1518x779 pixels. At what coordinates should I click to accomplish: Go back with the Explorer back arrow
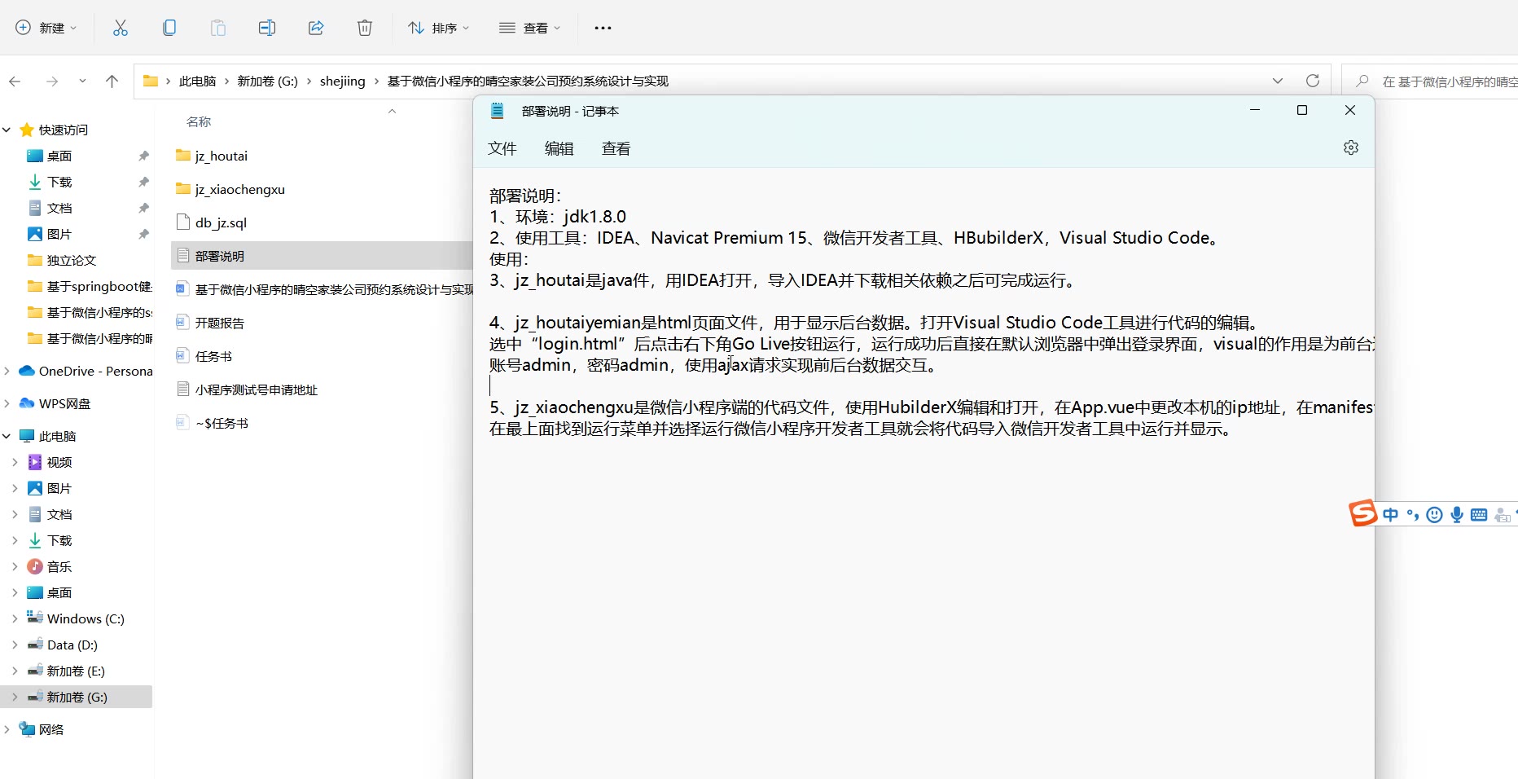(15, 81)
